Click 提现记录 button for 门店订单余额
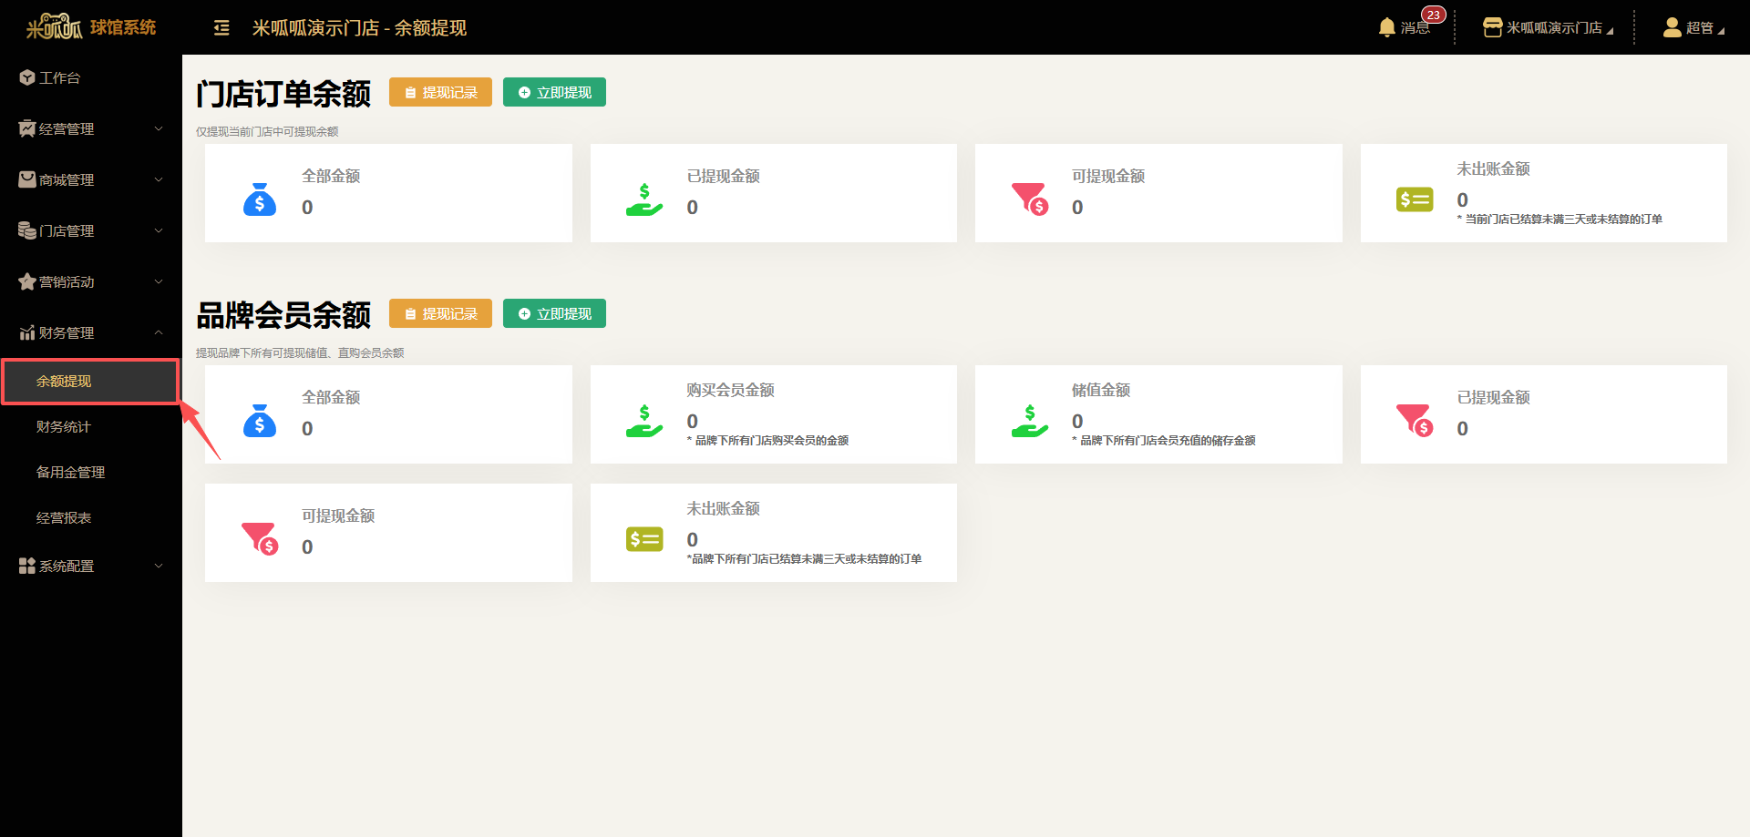Image resolution: width=1750 pixels, height=837 pixels. tap(440, 93)
